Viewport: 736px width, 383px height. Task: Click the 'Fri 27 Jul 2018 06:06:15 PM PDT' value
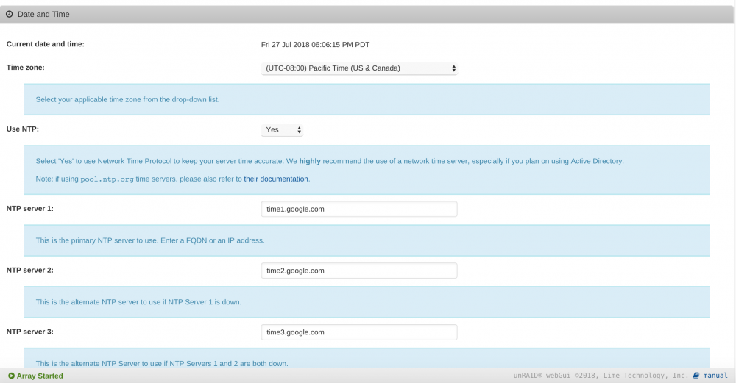(x=316, y=45)
